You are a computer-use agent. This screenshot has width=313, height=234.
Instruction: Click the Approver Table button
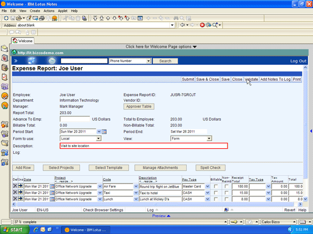[139, 106]
